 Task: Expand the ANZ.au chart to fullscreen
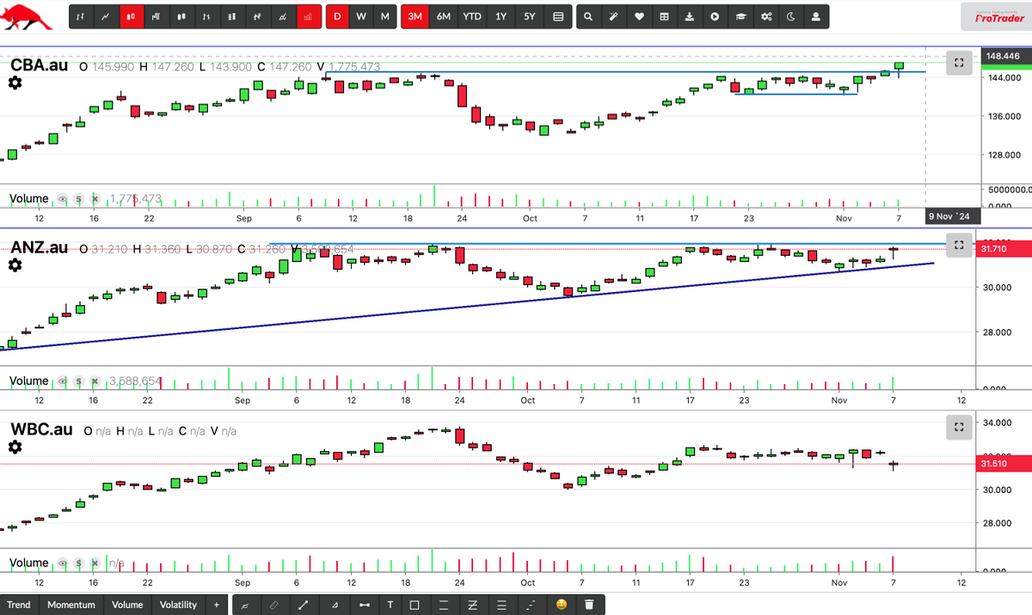[958, 245]
